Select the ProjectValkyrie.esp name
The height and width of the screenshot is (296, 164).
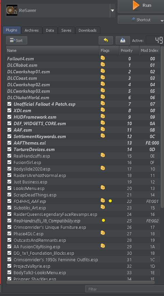(x=32, y=266)
